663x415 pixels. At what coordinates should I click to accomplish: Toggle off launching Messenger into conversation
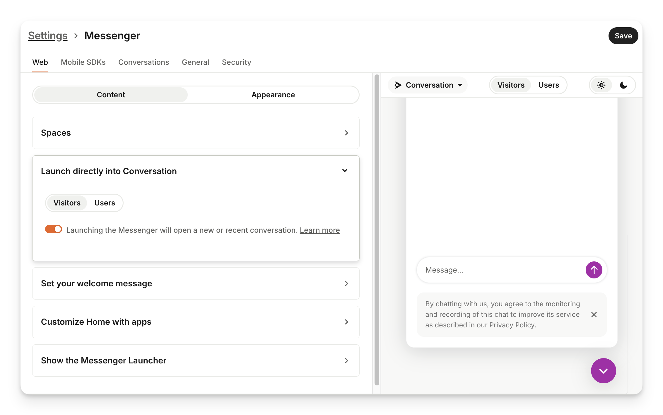click(x=54, y=229)
